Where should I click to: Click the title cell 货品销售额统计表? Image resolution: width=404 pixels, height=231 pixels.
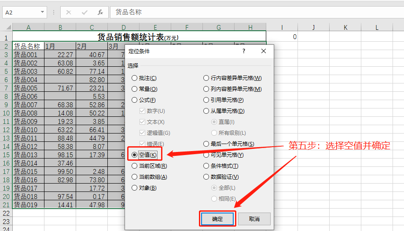pyautogui.click(x=139, y=37)
